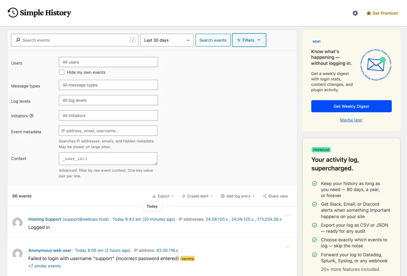Click the IP address 82.35.116.x
Viewport: 407px width, 276px height.
pyautogui.click(x=167, y=250)
